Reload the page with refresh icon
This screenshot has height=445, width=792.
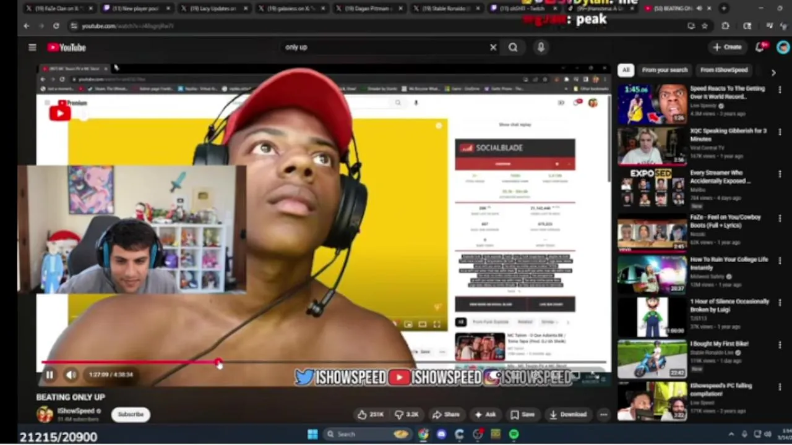[x=56, y=26]
